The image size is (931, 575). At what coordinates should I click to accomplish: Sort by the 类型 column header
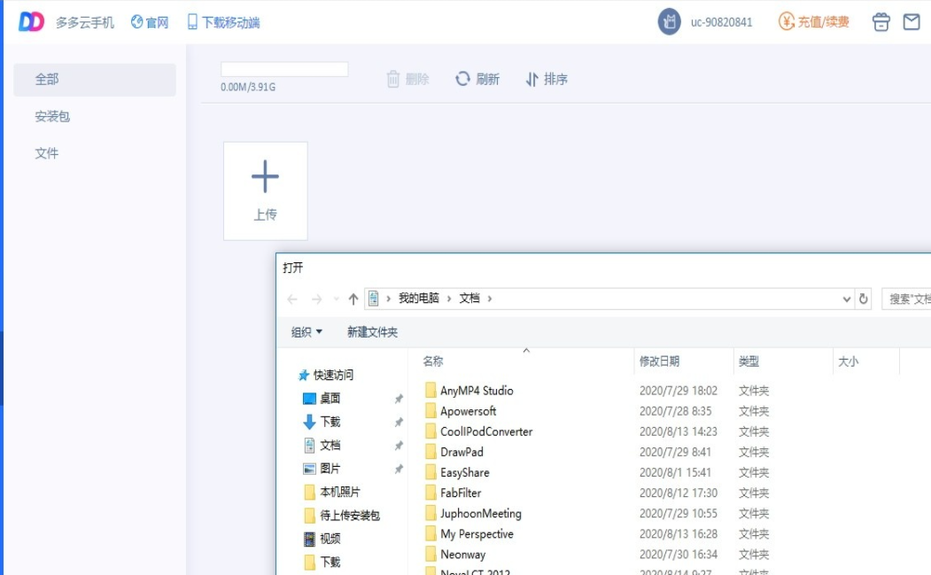749,361
